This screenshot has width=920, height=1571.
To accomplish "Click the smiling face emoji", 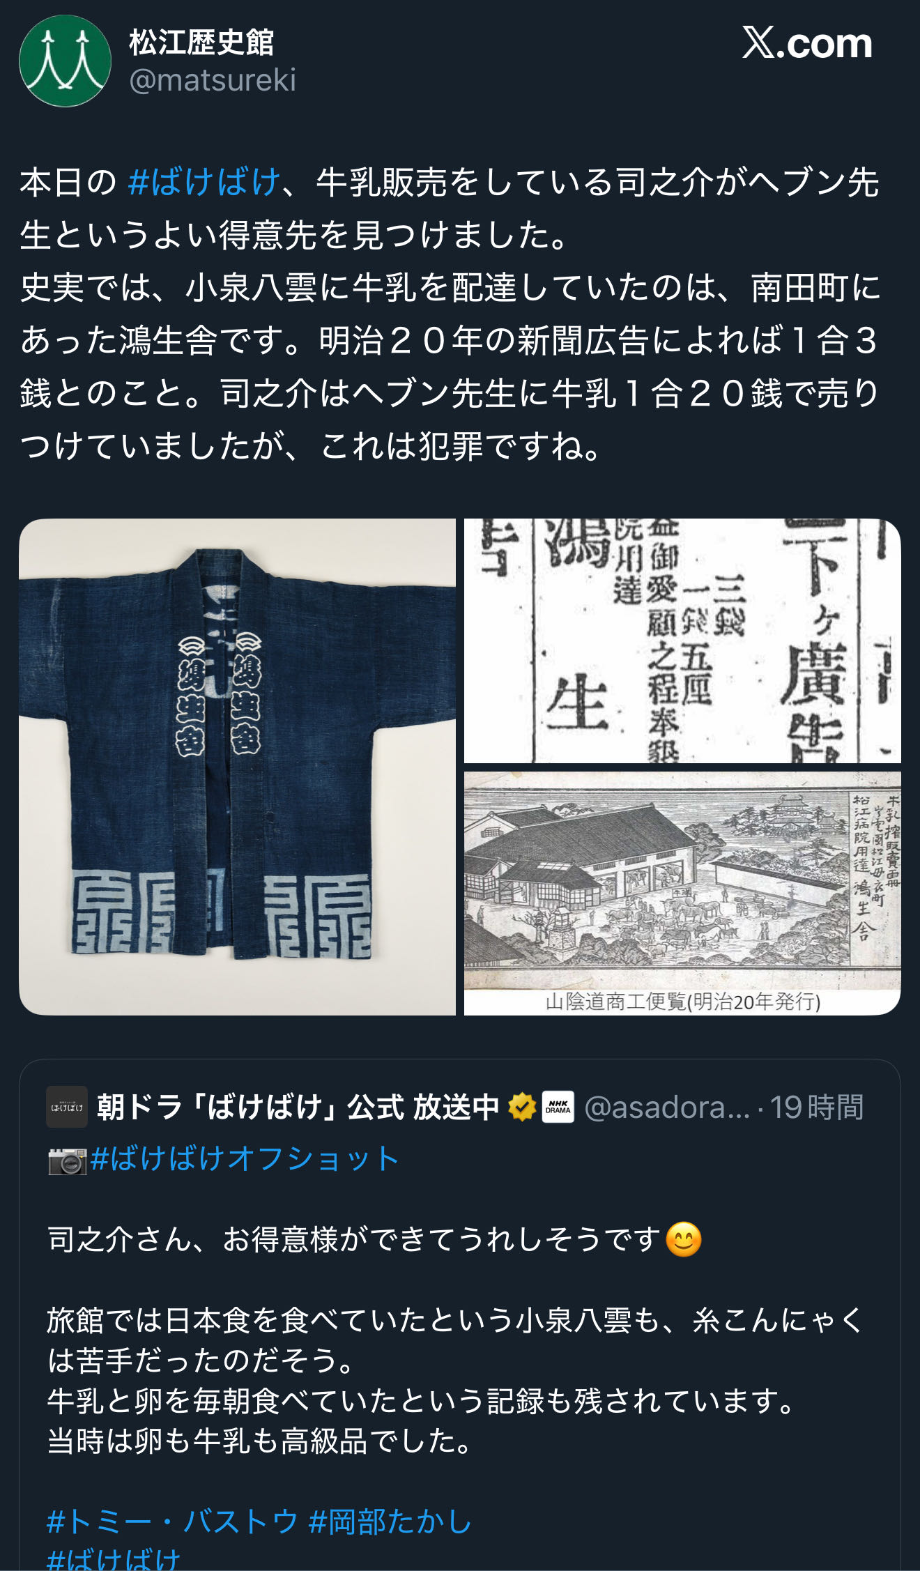I will coord(683,1240).
